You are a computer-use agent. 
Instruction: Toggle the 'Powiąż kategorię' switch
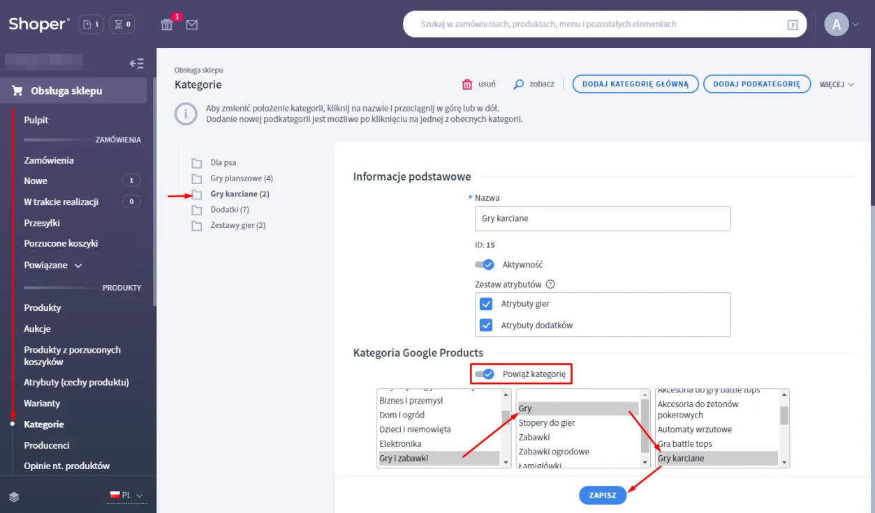tap(484, 374)
